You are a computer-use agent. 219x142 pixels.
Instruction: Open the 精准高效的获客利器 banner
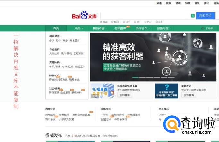(x=153, y=57)
